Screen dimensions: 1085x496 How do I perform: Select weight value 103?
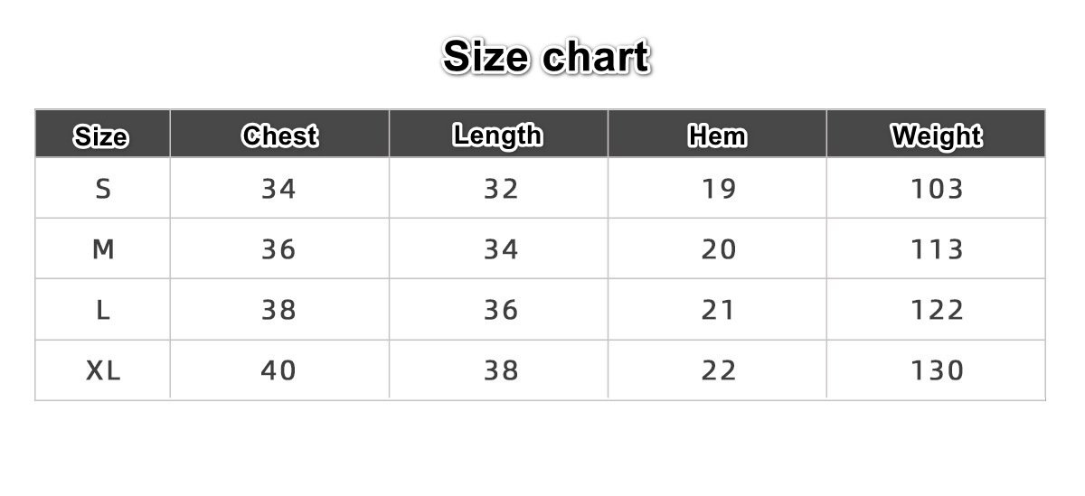coord(938,189)
